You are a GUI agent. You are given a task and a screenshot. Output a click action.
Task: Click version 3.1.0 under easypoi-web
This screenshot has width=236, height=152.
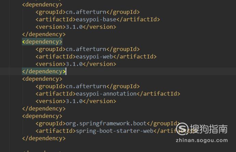[x=76, y=64]
